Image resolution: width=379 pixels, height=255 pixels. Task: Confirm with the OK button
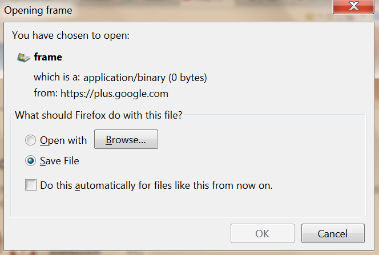pyautogui.click(x=263, y=233)
